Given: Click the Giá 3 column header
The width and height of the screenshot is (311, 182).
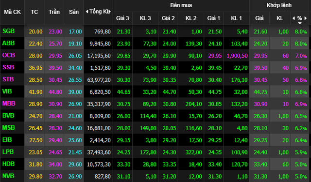Looking at the screenshot, I should [122, 18].
